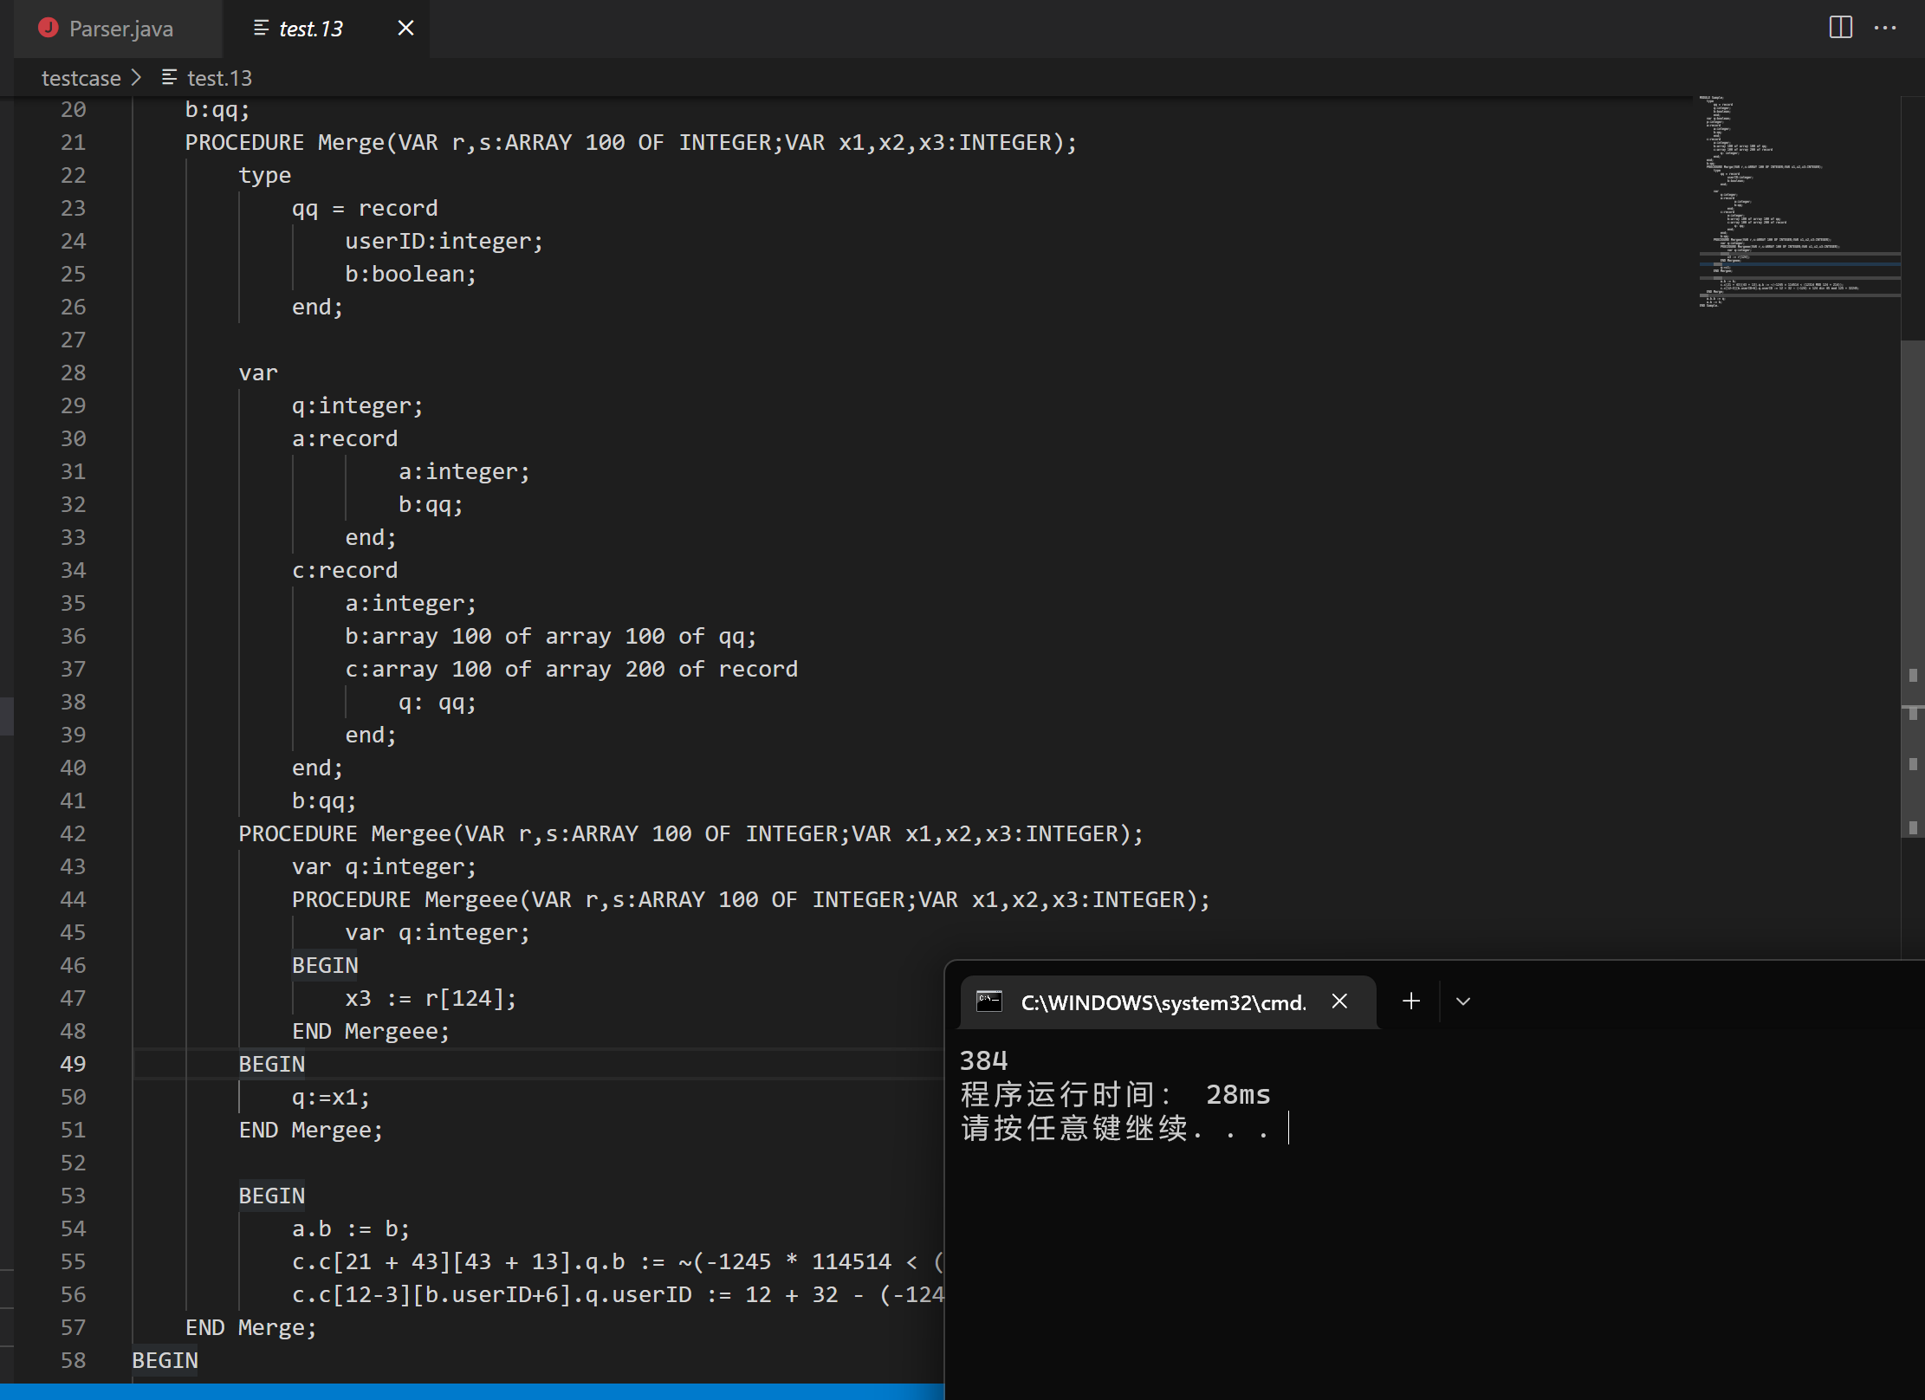Viewport: 1925px width, 1400px height.
Task: Click 'b:array 100 of array 100 of qq;'
Action: (551, 636)
